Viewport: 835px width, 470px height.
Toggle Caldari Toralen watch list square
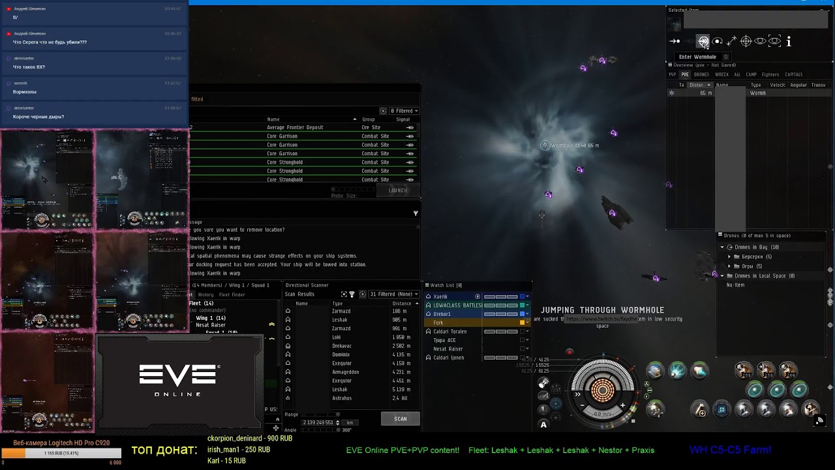click(523, 332)
